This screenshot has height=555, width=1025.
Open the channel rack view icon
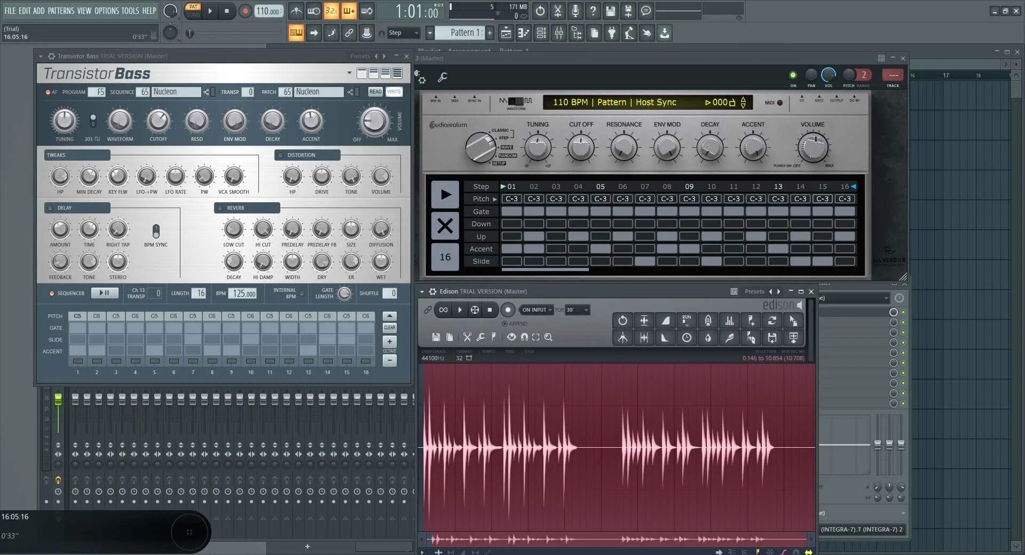click(x=541, y=33)
